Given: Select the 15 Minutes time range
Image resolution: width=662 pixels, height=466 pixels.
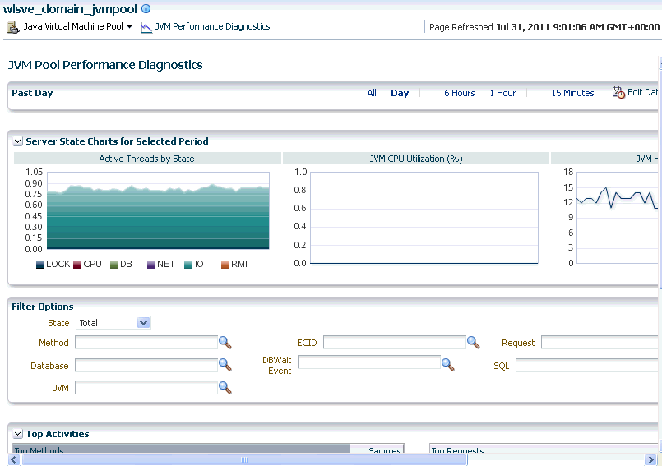Looking at the screenshot, I should click(572, 93).
